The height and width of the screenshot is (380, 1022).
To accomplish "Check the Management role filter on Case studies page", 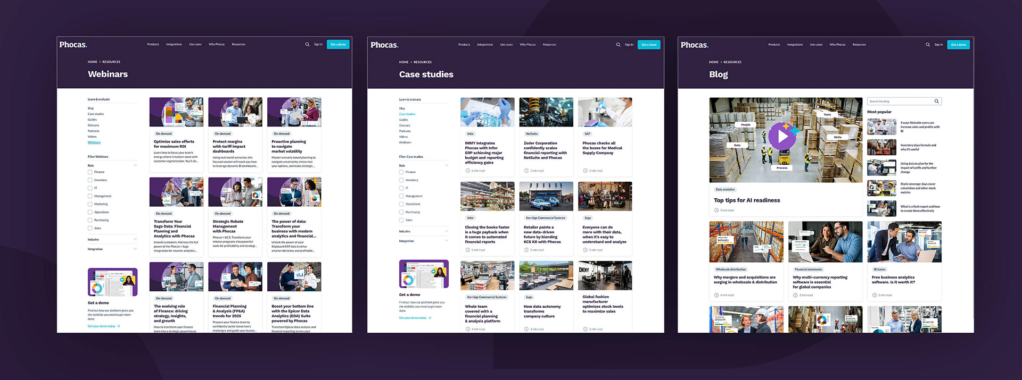I will [x=401, y=196].
